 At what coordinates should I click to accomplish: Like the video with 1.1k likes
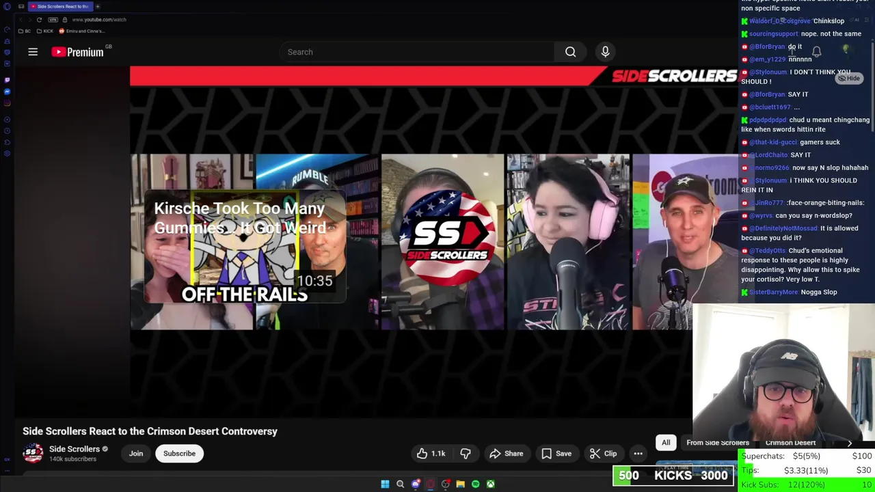pyautogui.click(x=431, y=454)
